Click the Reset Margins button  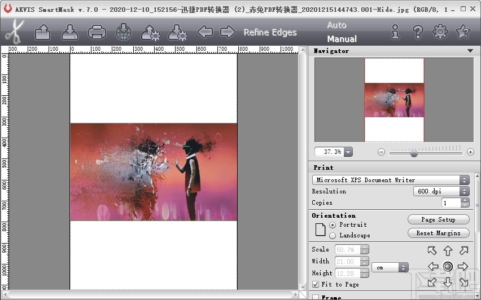438,233
